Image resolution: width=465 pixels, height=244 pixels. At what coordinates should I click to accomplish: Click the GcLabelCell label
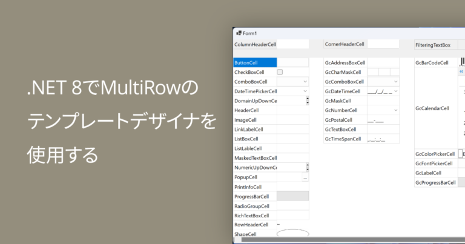[x=428, y=173]
